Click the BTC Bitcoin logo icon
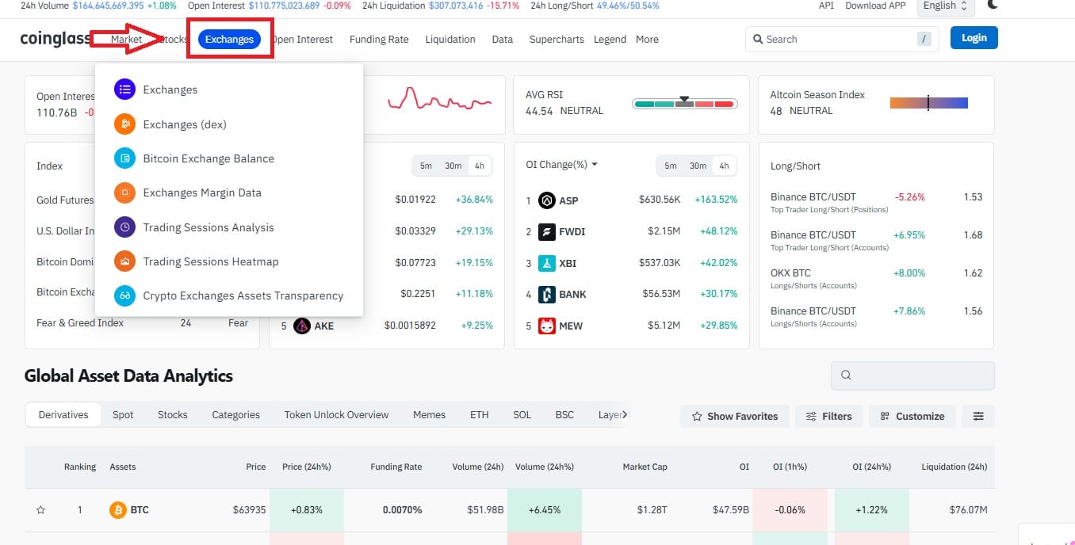The width and height of the screenshot is (1075, 545). pyautogui.click(x=117, y=510)
